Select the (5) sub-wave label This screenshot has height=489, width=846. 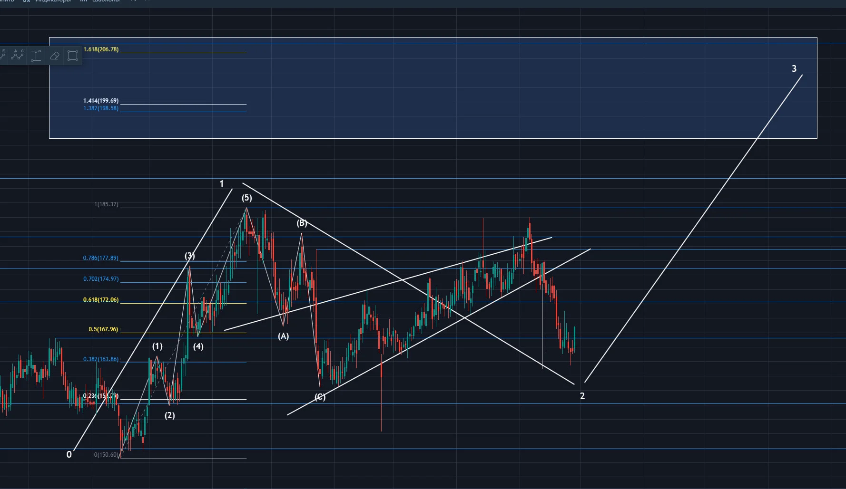click(246, 198)
